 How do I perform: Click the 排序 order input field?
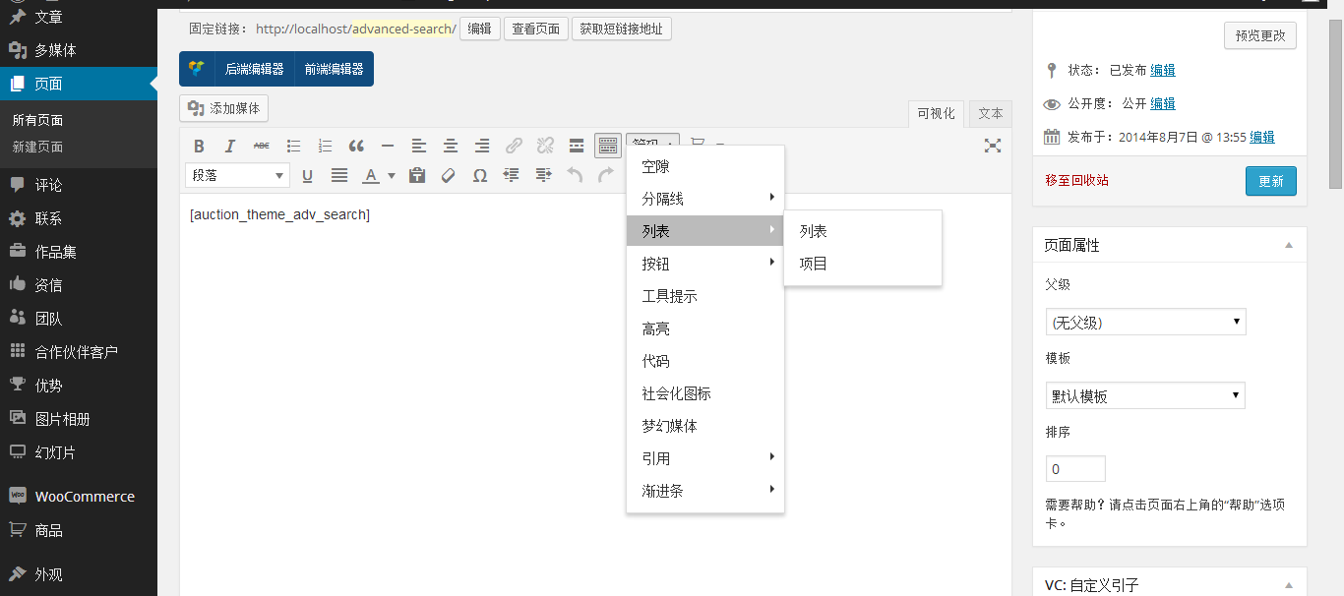point(1075,469)
